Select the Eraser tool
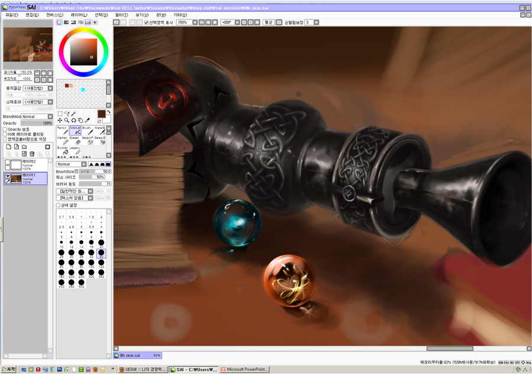 [x=75, y=141]
